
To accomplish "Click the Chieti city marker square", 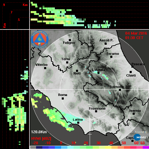I will coord(131,72).
